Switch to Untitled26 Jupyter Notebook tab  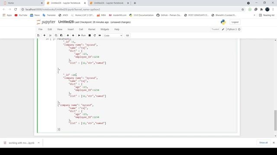[109, 3]
